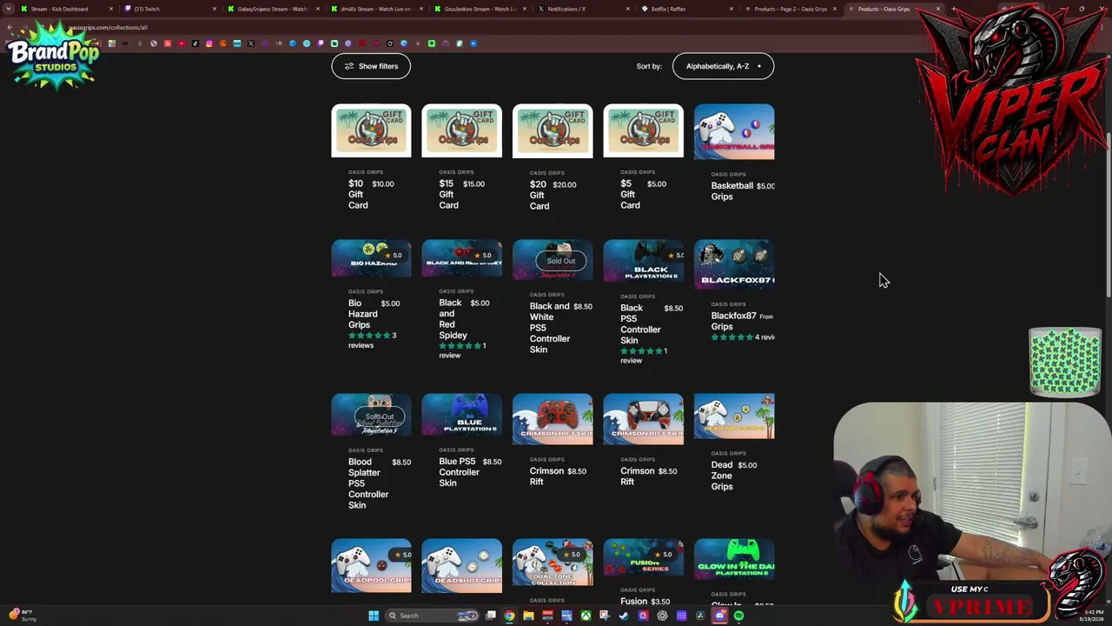This screenshot has height=626, width=1112.
Task: Open the Blackfox87 Grips product link
Action: click(734, 322)
